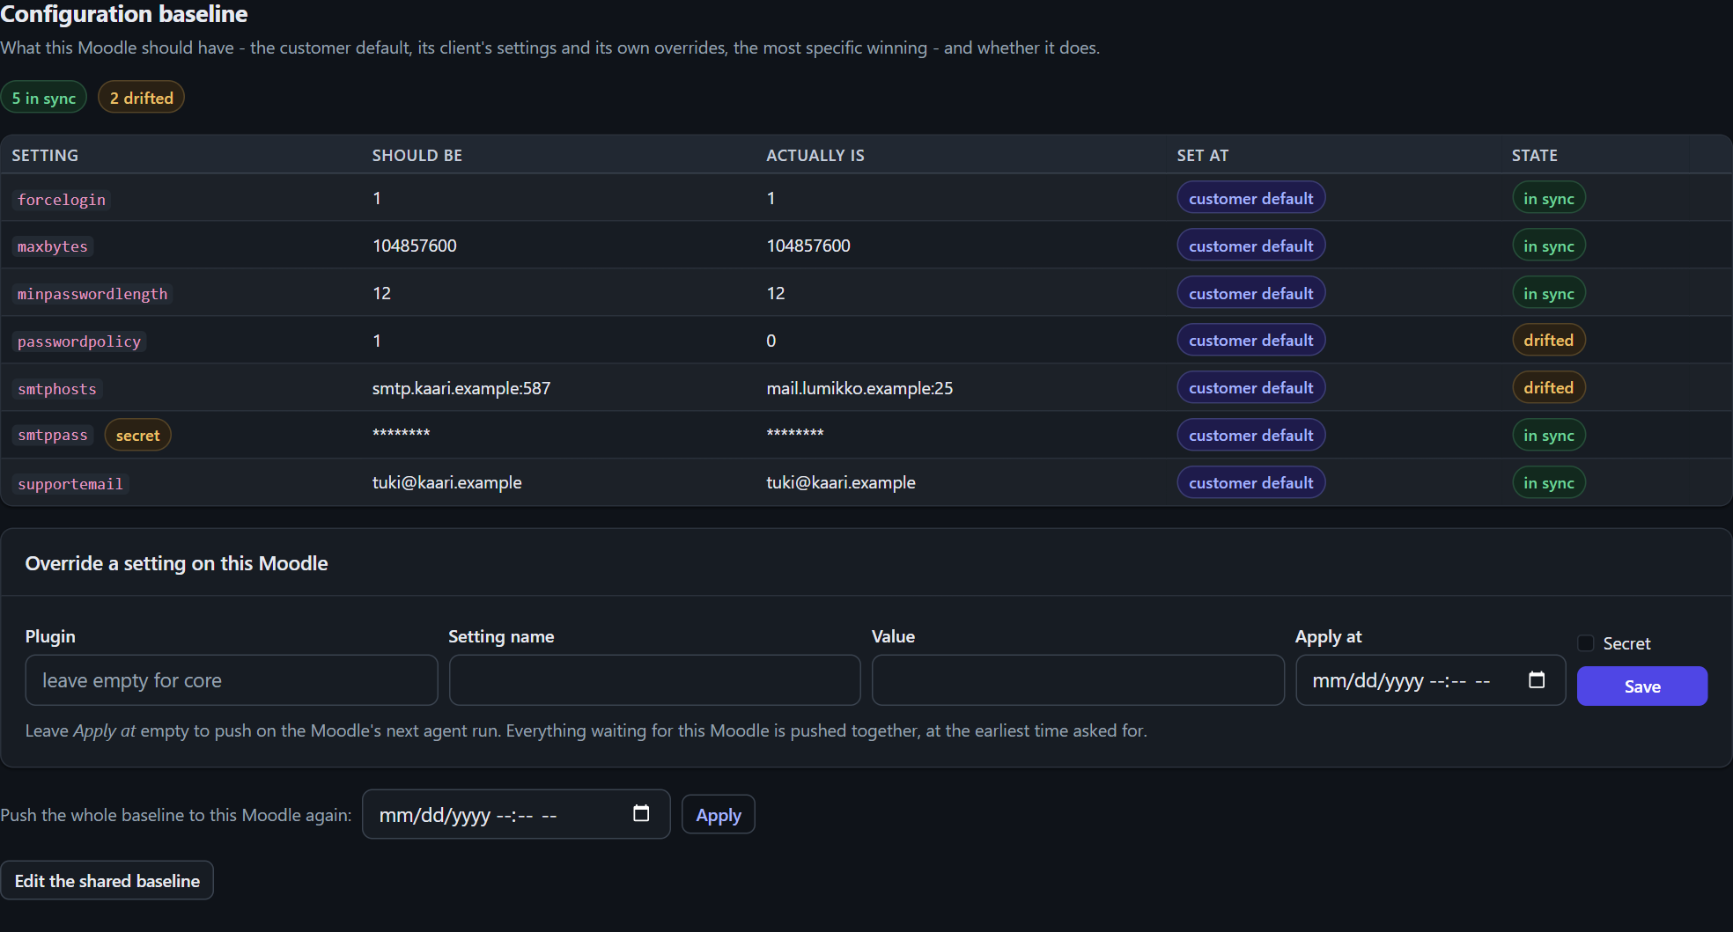Click the actual value 0 for passwordpolicy
The height and width of the screenshot is (932, 1733).
(x=771, y=341)
